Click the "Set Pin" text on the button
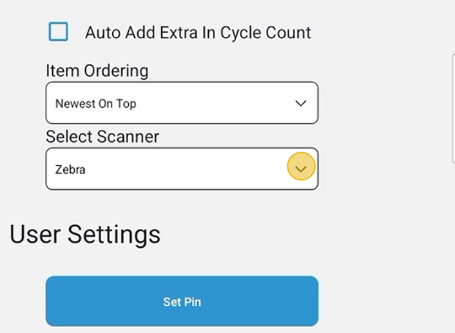The width and height of the screenshot is (455, 333). (182, 301)
